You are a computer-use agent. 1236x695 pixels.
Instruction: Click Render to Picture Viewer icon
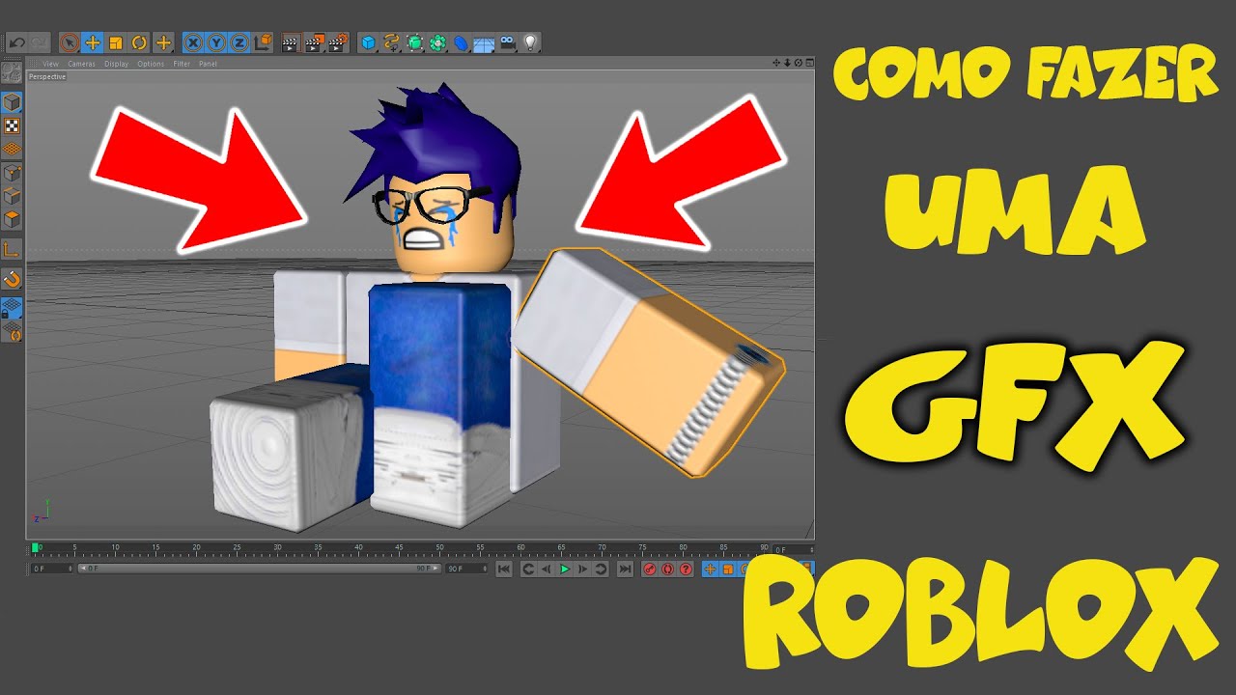coord(314,42)
